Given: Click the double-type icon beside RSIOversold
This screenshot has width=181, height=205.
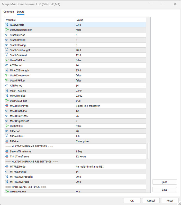Looking at the screenshot, I should click(x=7, y=25).
